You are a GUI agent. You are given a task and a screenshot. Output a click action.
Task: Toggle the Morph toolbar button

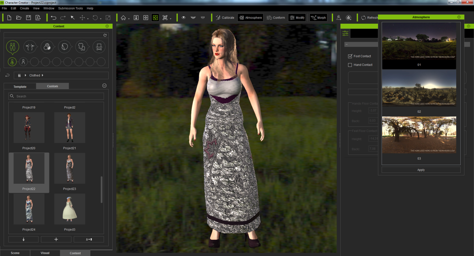(318, 18)
